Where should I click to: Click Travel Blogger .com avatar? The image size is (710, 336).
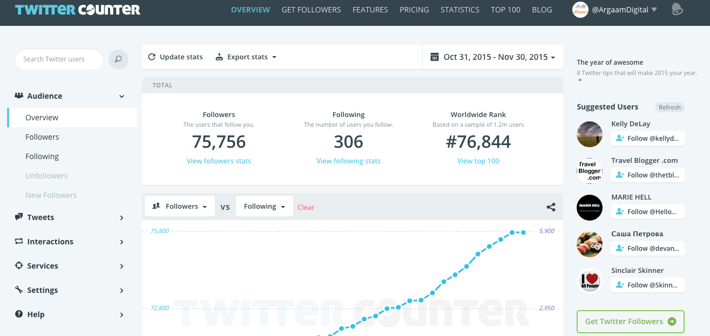click(590, 171)
